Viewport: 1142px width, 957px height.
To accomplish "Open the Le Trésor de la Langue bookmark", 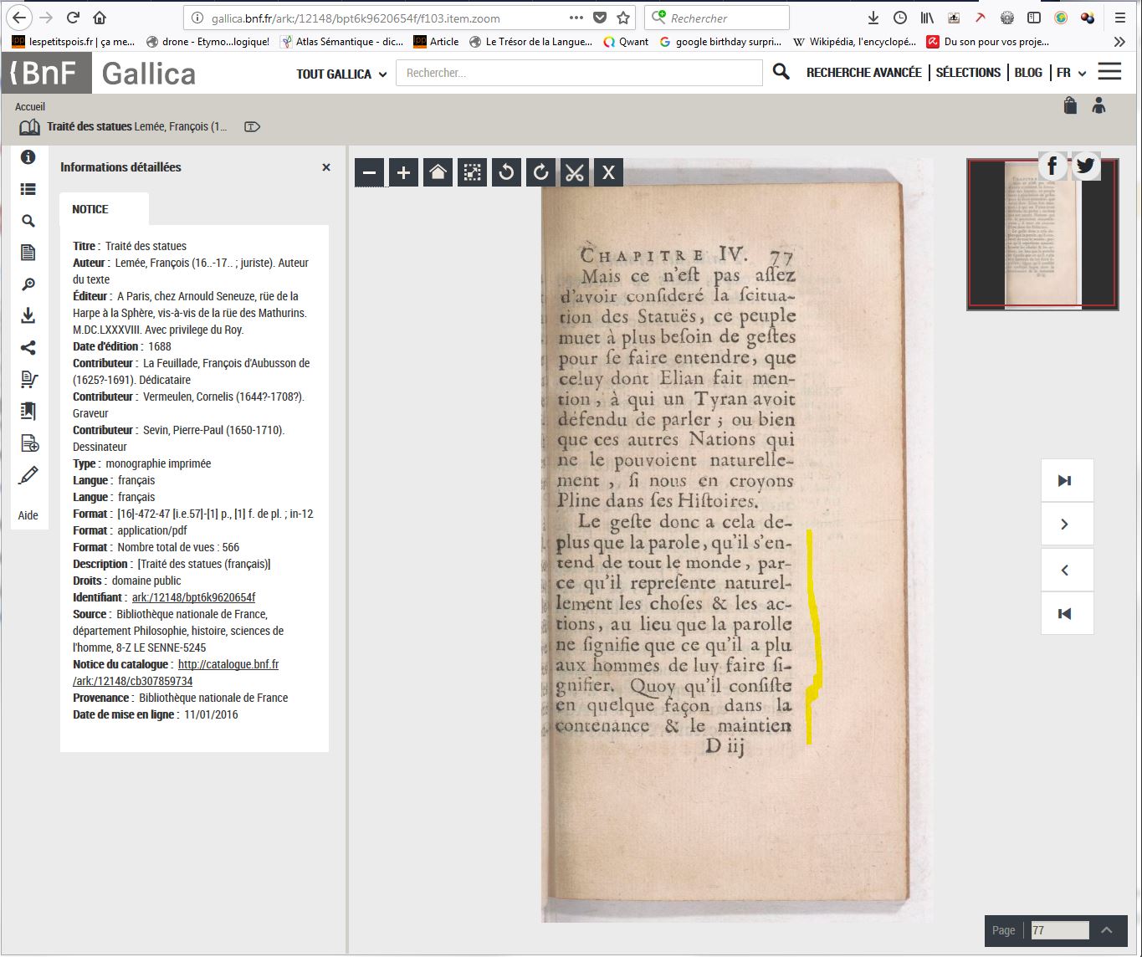I will (531, 42).
